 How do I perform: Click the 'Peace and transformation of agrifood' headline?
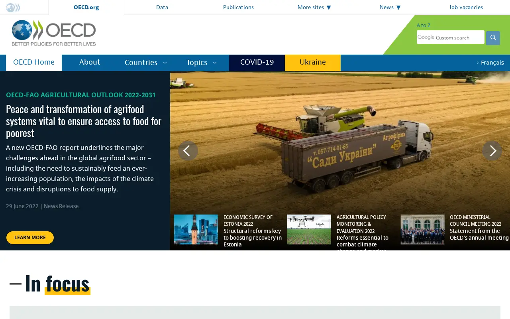pyautogui.click(x=84, y=121)
